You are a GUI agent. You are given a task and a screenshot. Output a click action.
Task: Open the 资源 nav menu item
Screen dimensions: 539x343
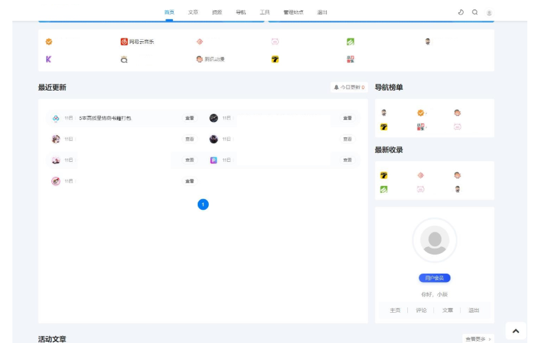coord(217,12)
